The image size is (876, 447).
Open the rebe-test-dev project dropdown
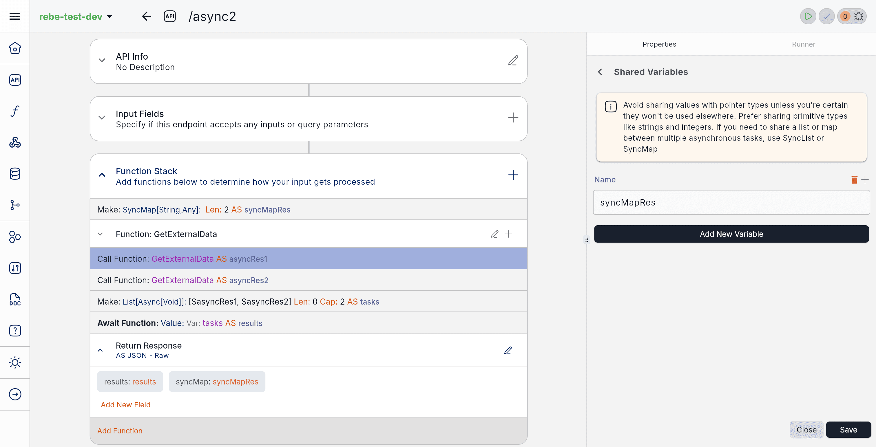[76, 16]
